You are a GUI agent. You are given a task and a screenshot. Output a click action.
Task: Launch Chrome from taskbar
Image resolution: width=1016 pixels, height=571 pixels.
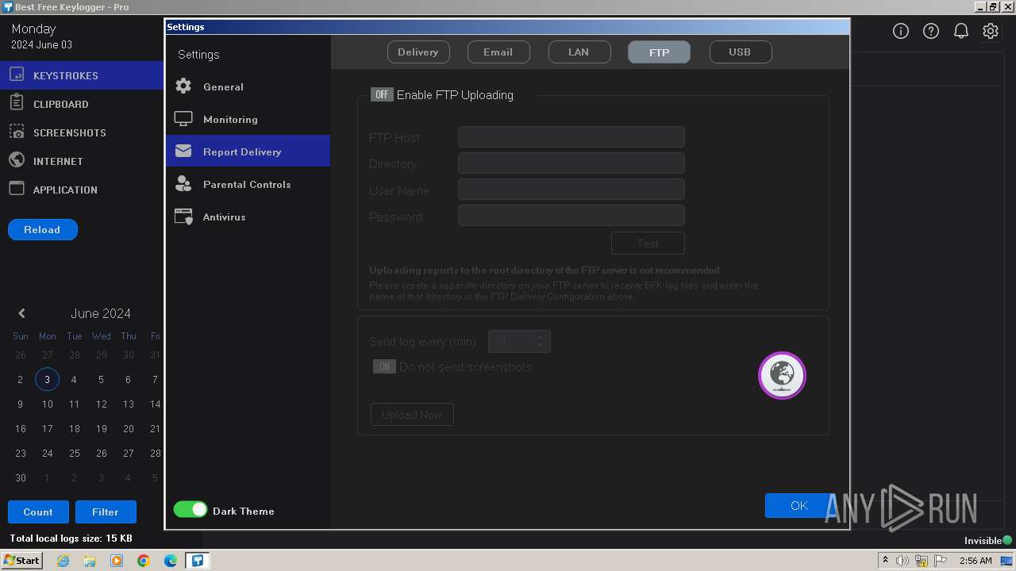tap(144, 561)
